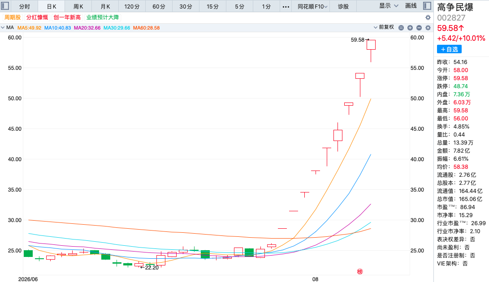
Task: Click the equals reset zoom icon
Action: (401, 28)
